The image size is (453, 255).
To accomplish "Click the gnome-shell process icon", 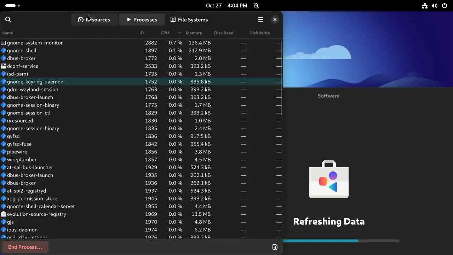I will (x=4, y=50).
